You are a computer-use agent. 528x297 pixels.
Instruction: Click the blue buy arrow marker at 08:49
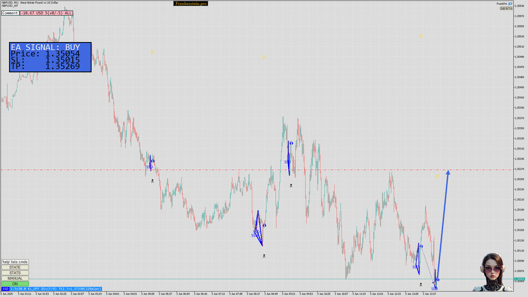point(264,226)
